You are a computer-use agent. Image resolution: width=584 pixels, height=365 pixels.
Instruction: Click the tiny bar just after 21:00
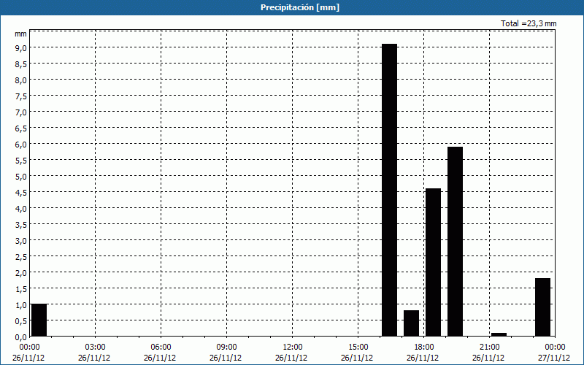point(499,334)
